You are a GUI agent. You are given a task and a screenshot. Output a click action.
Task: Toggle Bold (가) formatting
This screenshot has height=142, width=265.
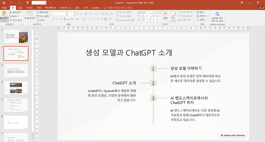click(54, 19)
